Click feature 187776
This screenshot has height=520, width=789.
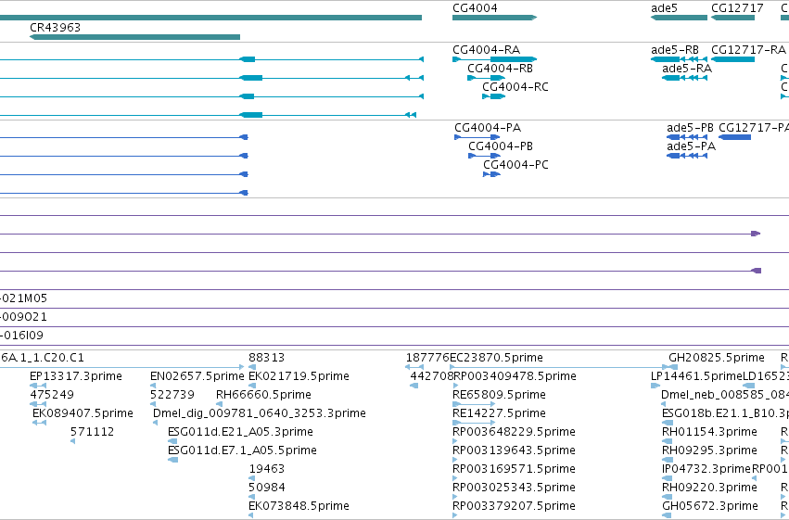(x=427, y=358)
